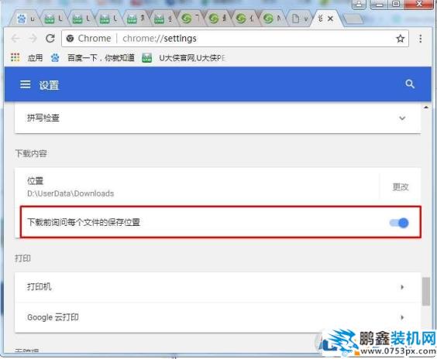The height and width of the screenshot is (359, 437).
Task: Go back with the back arrow
Action: coord(15,39)
